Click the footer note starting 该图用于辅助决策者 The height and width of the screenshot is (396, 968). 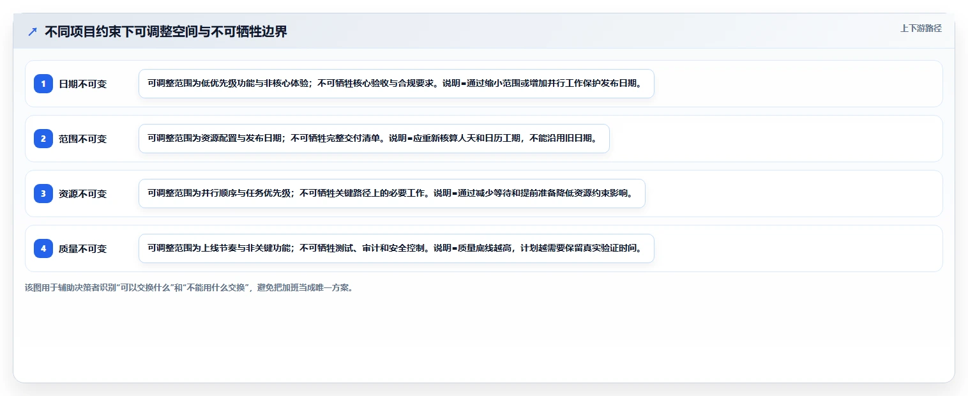(x=189, y=287)
